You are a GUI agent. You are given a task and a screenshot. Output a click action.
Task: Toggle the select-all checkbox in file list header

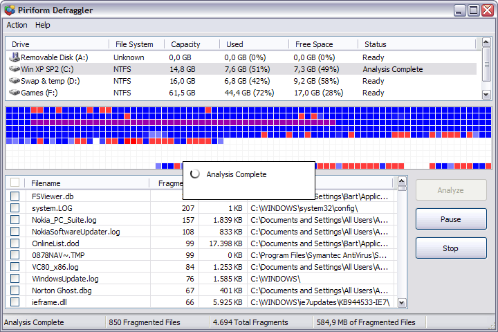[x=15, y=183]
